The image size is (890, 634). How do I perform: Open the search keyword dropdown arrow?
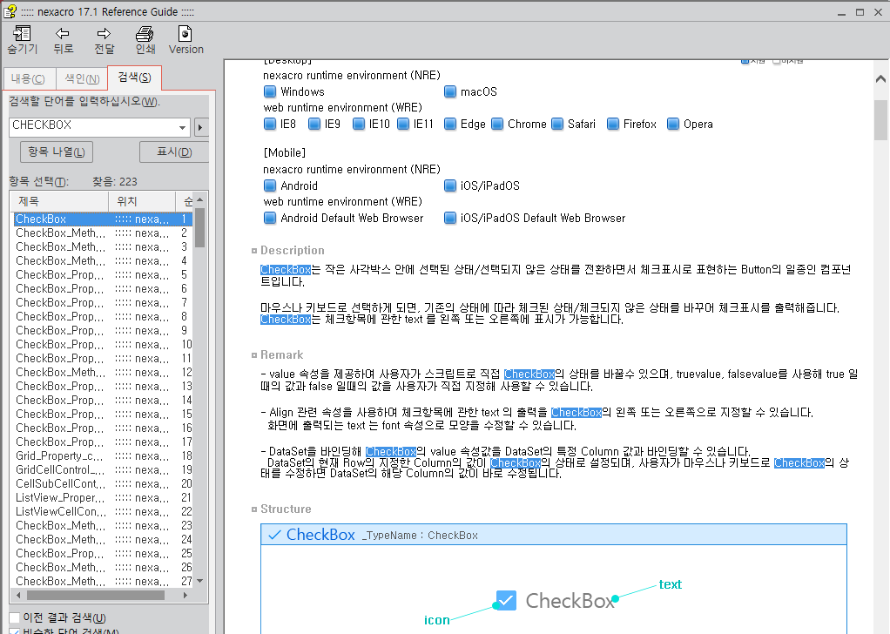[182, 127]
